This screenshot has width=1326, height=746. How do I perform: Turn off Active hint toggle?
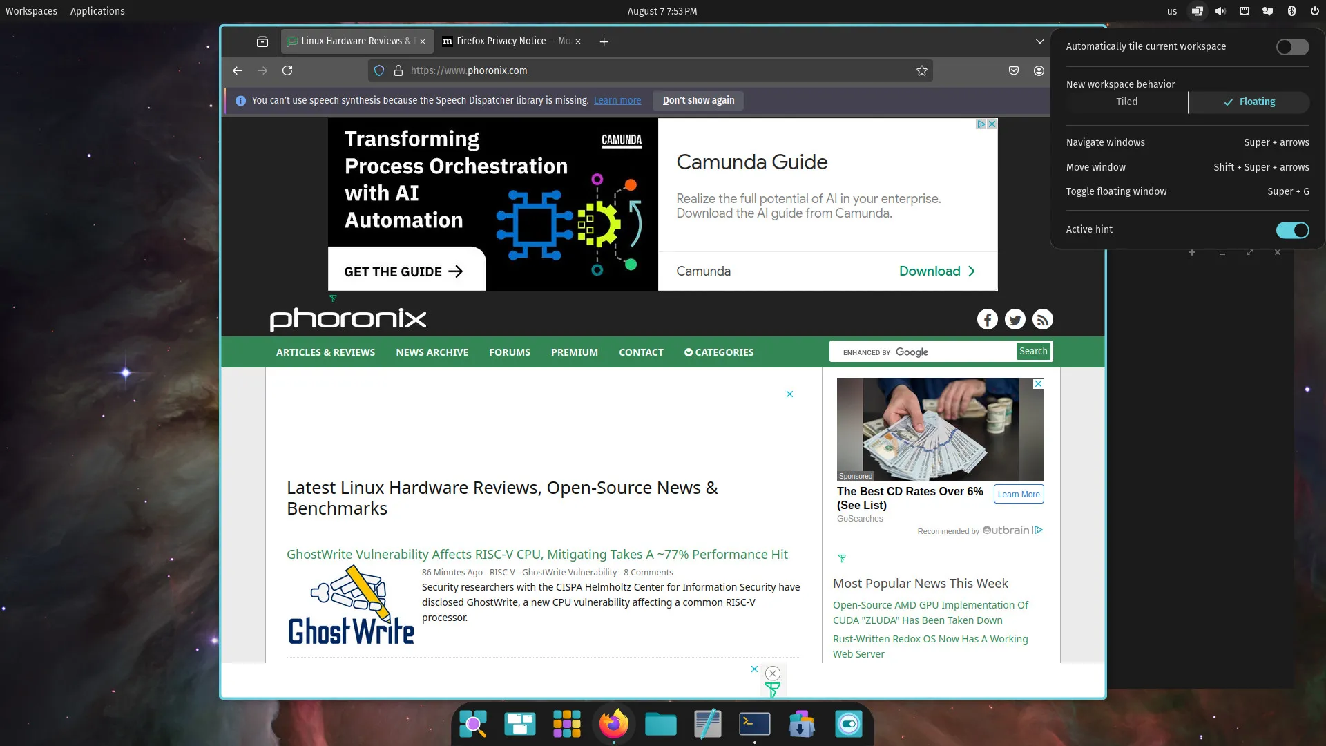click(1291, 230)
